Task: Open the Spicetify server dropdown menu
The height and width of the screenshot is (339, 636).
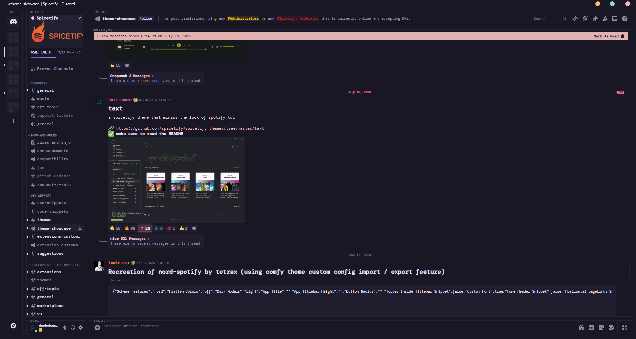Action: pyautogui.click(x=80, y=18)
